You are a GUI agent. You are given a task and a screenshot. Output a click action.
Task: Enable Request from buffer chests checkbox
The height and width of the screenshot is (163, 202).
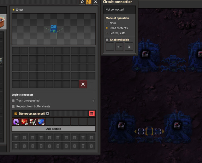pyautogui.click(x=13, y=106)
